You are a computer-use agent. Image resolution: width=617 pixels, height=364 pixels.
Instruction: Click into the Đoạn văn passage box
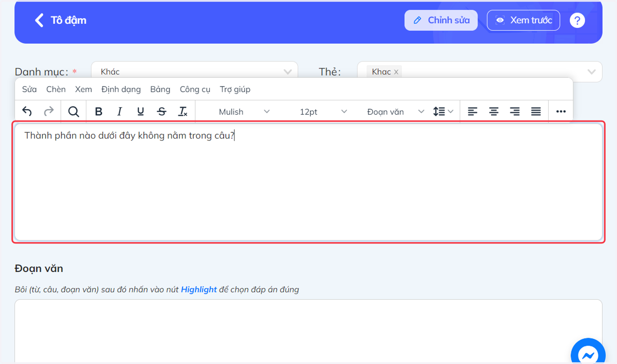(308, 331)
